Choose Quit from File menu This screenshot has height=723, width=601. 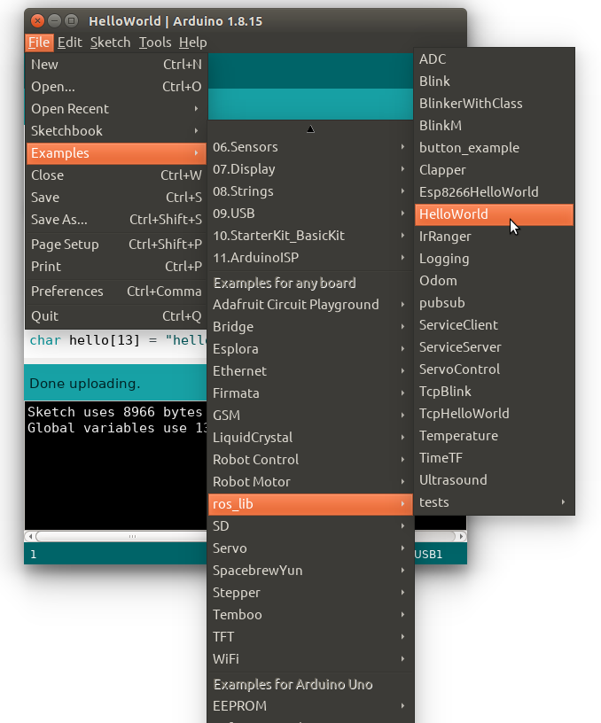[x=116, y=316]
